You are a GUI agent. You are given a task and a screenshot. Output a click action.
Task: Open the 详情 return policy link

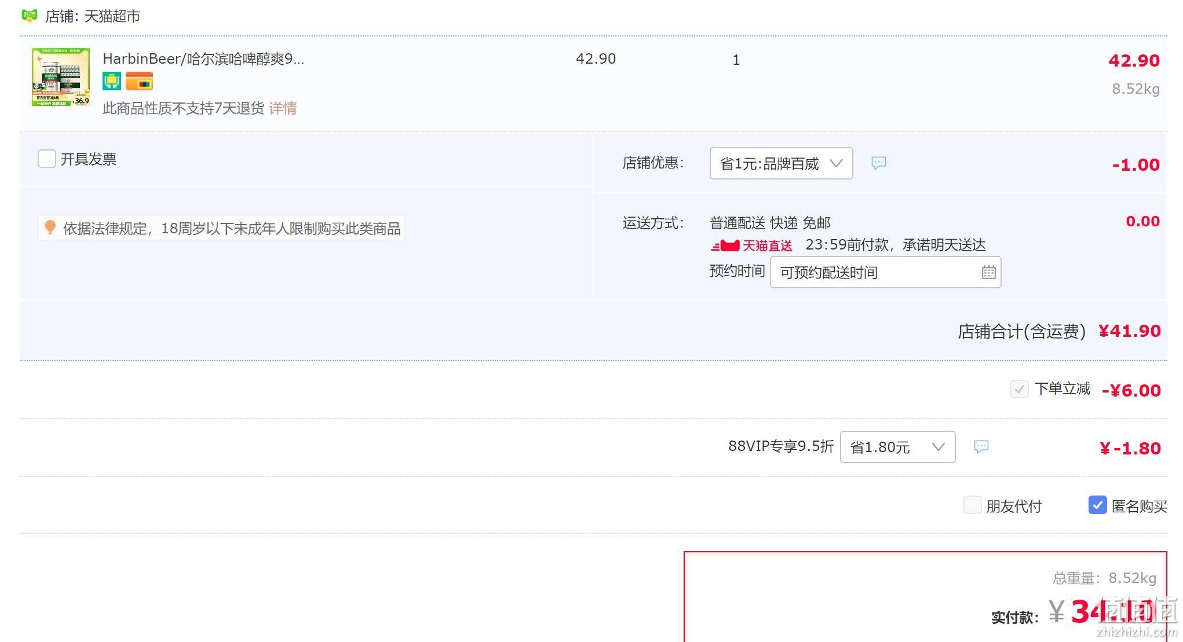point(283,108)
